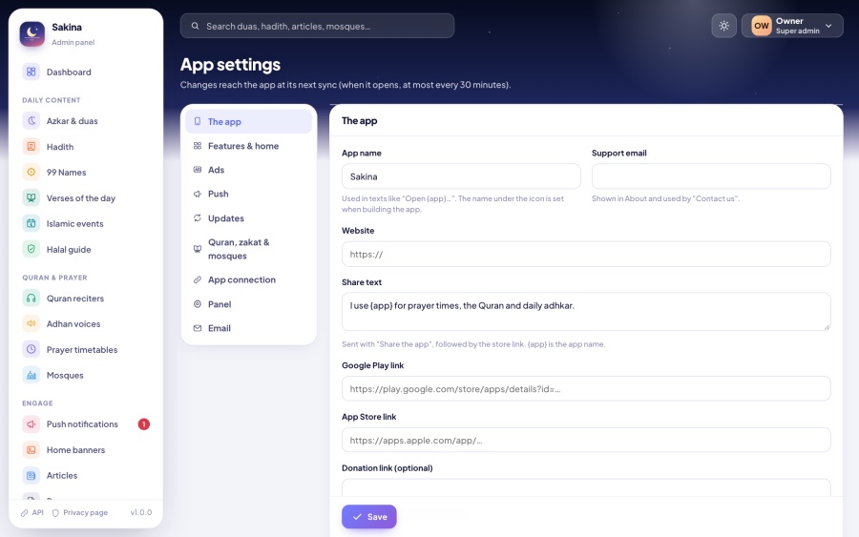Open the Azkar & duas moon icon
Image resolution: width=859 pixels, height=537 pixels.
click(31, 120)
